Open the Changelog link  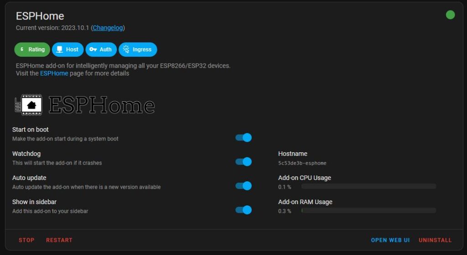click(108, 28)
